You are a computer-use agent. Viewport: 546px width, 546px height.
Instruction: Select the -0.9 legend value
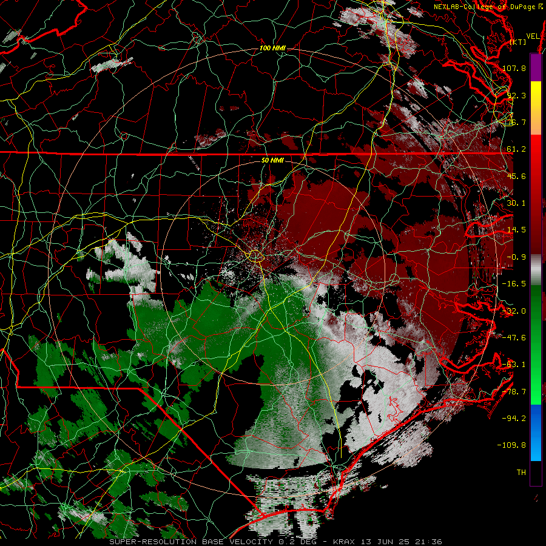point(516,257)
